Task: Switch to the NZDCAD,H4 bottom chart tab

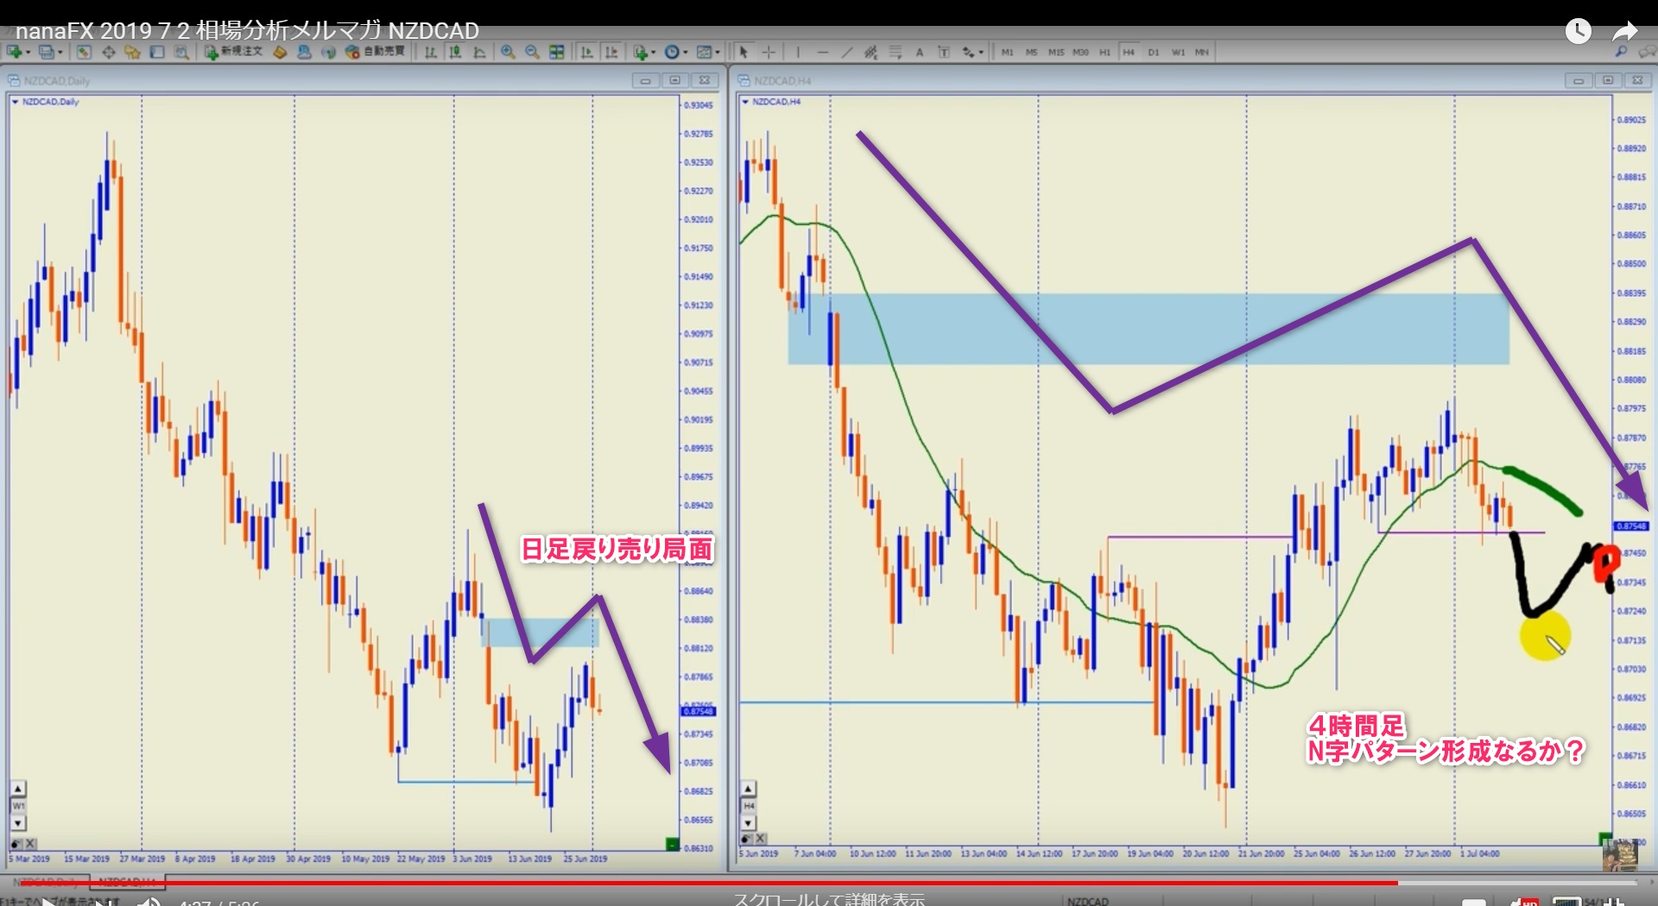Action: [127, 882]
